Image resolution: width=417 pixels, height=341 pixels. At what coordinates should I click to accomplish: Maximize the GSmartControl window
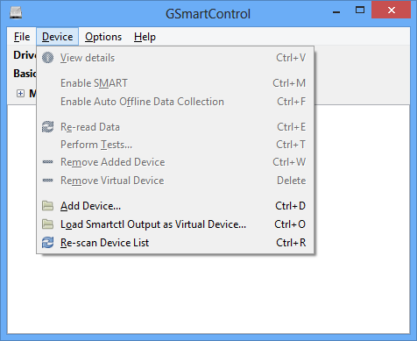point(360,11)
